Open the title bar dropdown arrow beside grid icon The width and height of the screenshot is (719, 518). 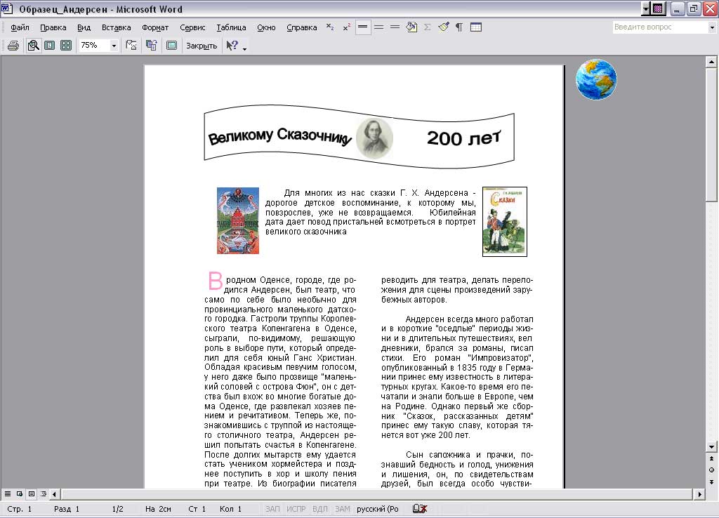(x=647, y=8)
